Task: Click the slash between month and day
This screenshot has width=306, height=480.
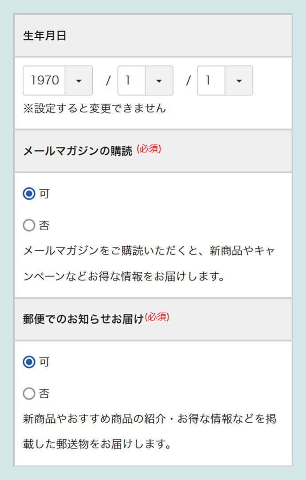Action: [x=188, y=81]
